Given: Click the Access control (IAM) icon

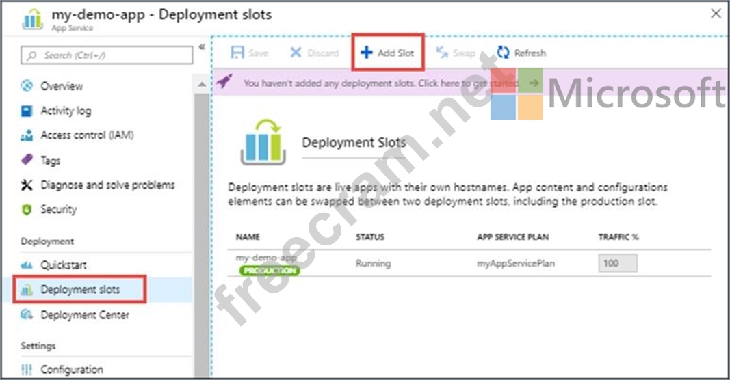Looking at the screenshot, I should [27, 135].
